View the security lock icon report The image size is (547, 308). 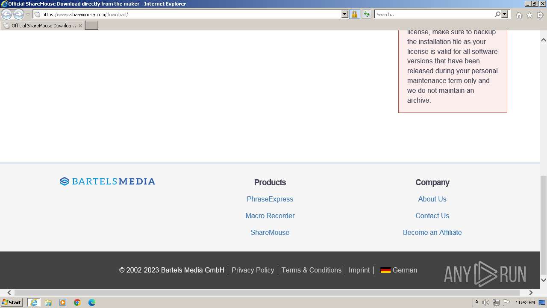coord(354,14)
